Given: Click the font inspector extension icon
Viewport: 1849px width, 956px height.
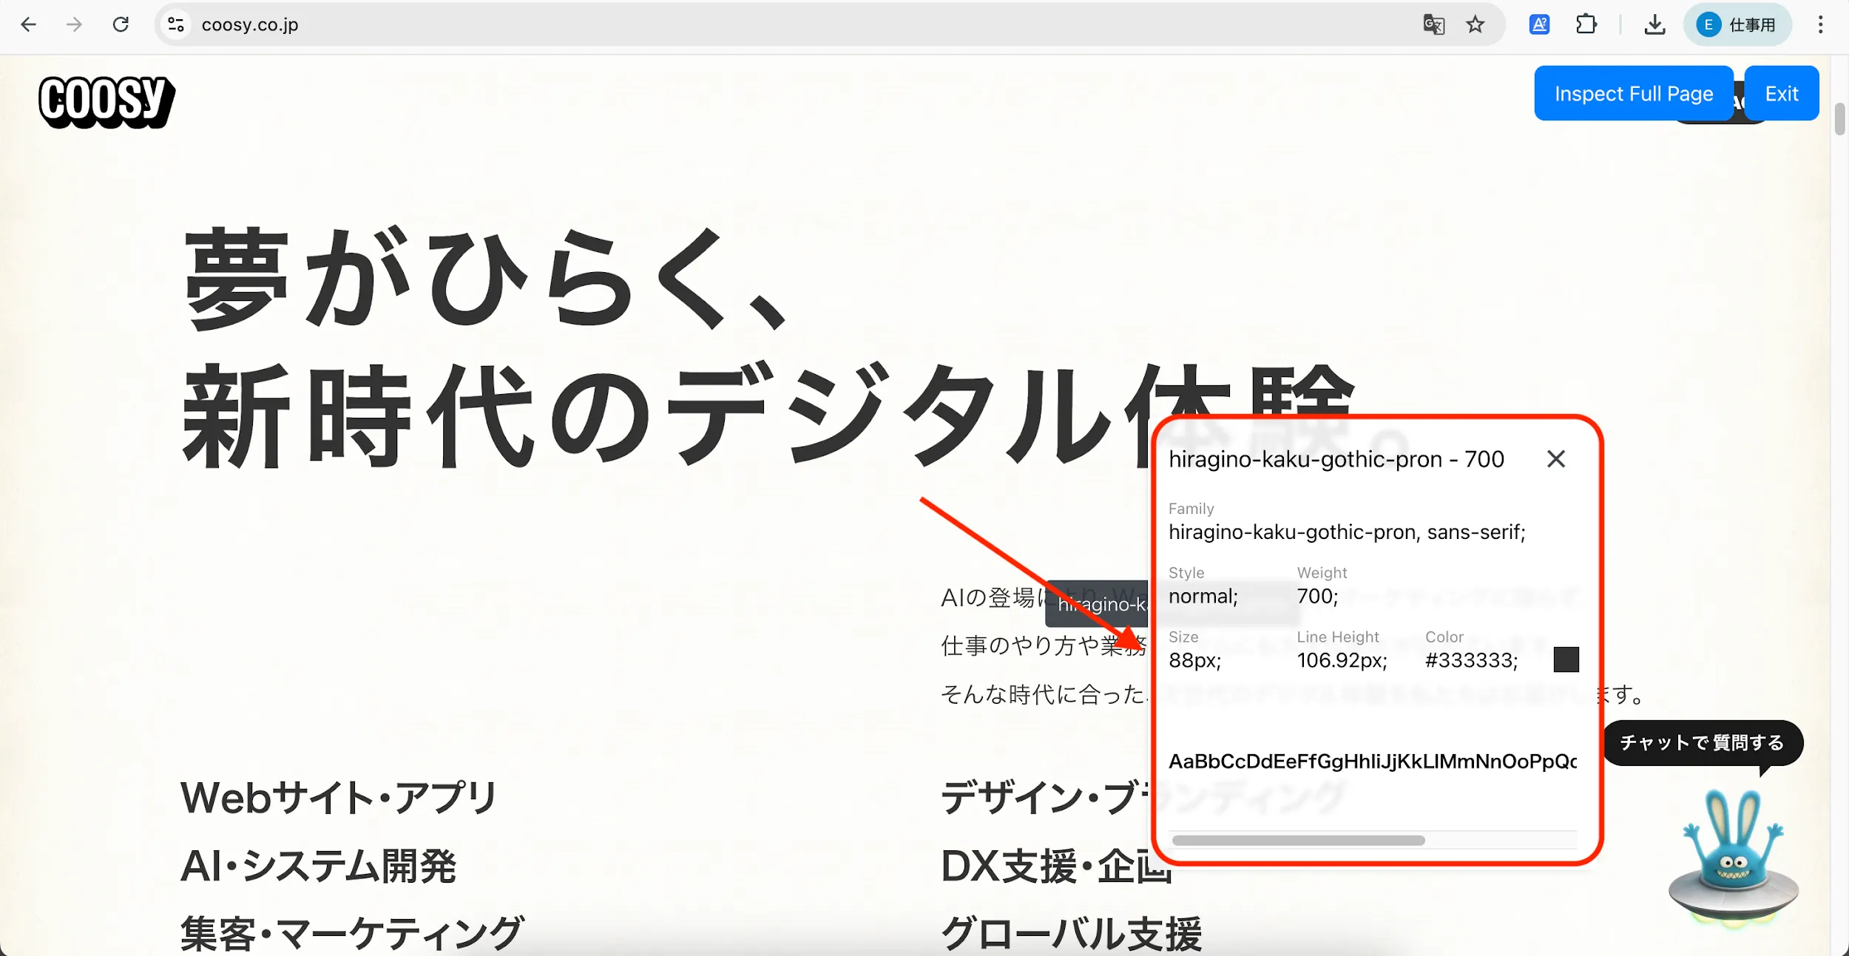Looking at the screenshot, I should click(x=1539, y=24).
